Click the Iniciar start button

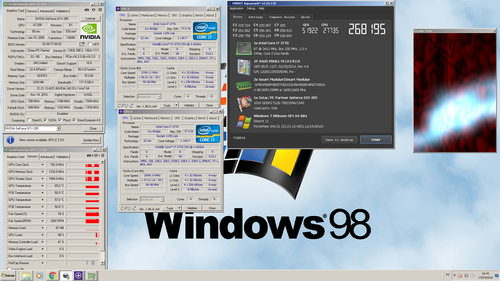[x=8, y=276]
